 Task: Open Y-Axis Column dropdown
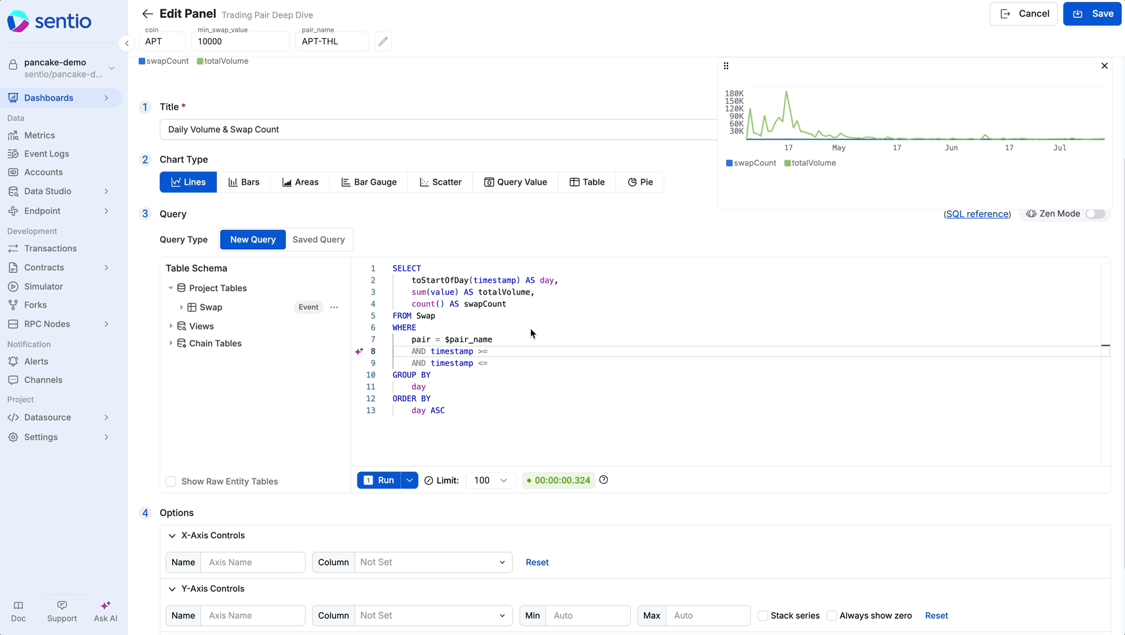pyautogui.click(x=433, y=615)
